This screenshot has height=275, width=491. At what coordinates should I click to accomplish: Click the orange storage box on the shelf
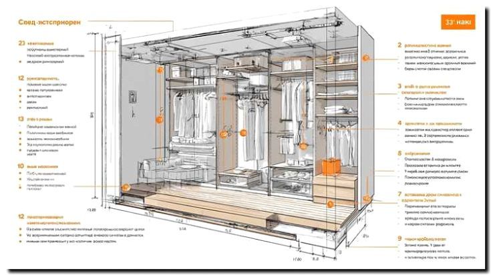point(330,167)
